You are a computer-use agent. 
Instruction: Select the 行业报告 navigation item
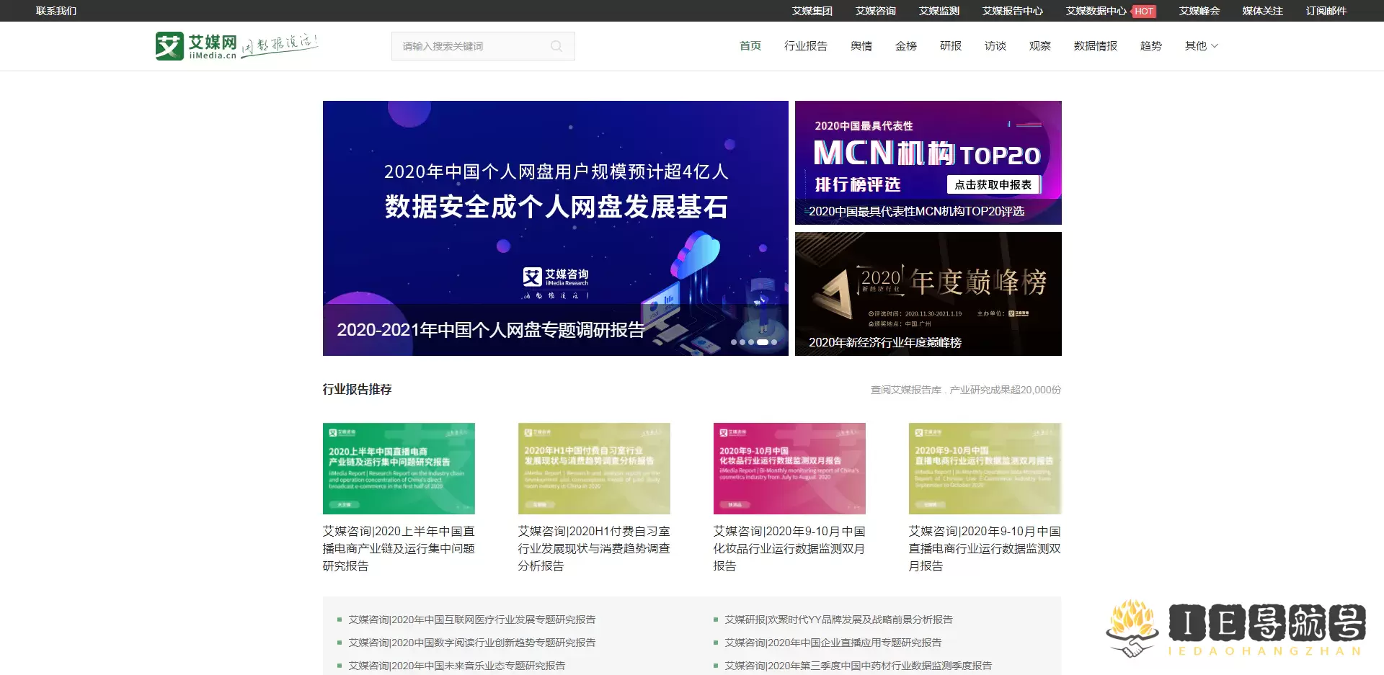pyautogui.click(x=806, y=46)
